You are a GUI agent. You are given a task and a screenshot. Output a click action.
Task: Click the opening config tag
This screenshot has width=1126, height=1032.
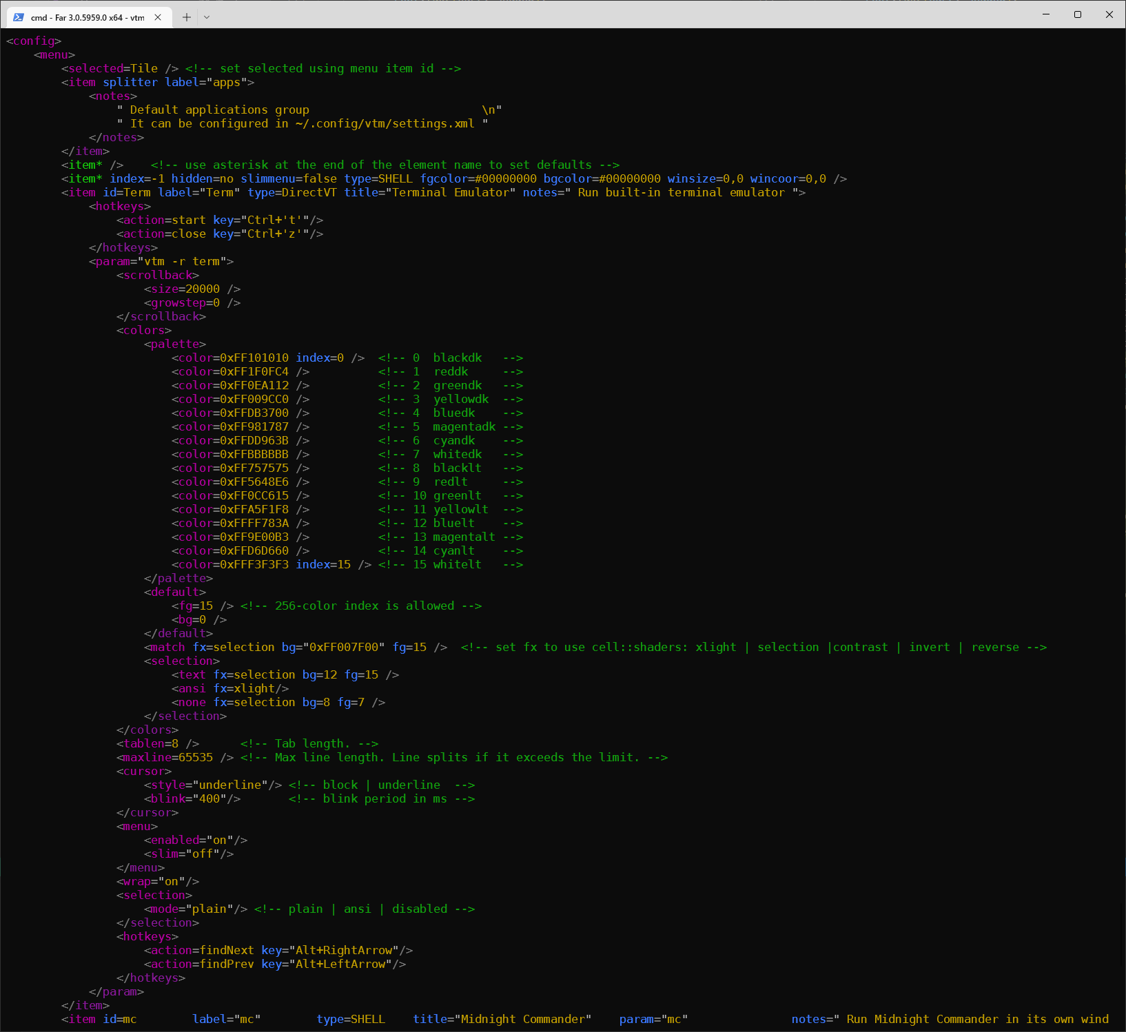click(x=34, y=41)
